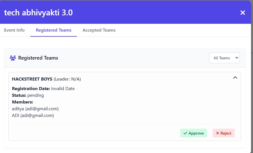Screen dimensions: 253x153
Task: Reject the HACKSTREET BOYS team
Action: click(224, 133)
